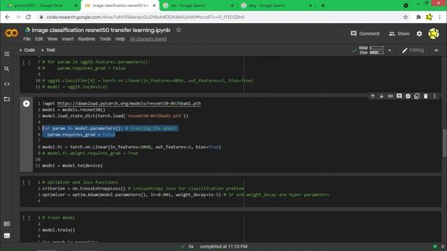Delete the selected cell

[425, 96]
